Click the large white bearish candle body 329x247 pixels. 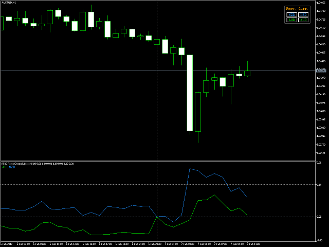(190, 93)
